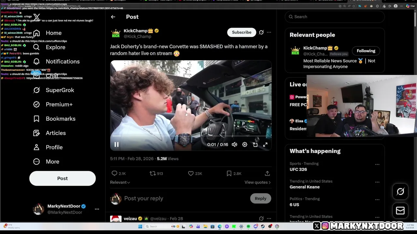Click Grok icon on veizau reply
The image size is (417, 234).
point(261,219)
